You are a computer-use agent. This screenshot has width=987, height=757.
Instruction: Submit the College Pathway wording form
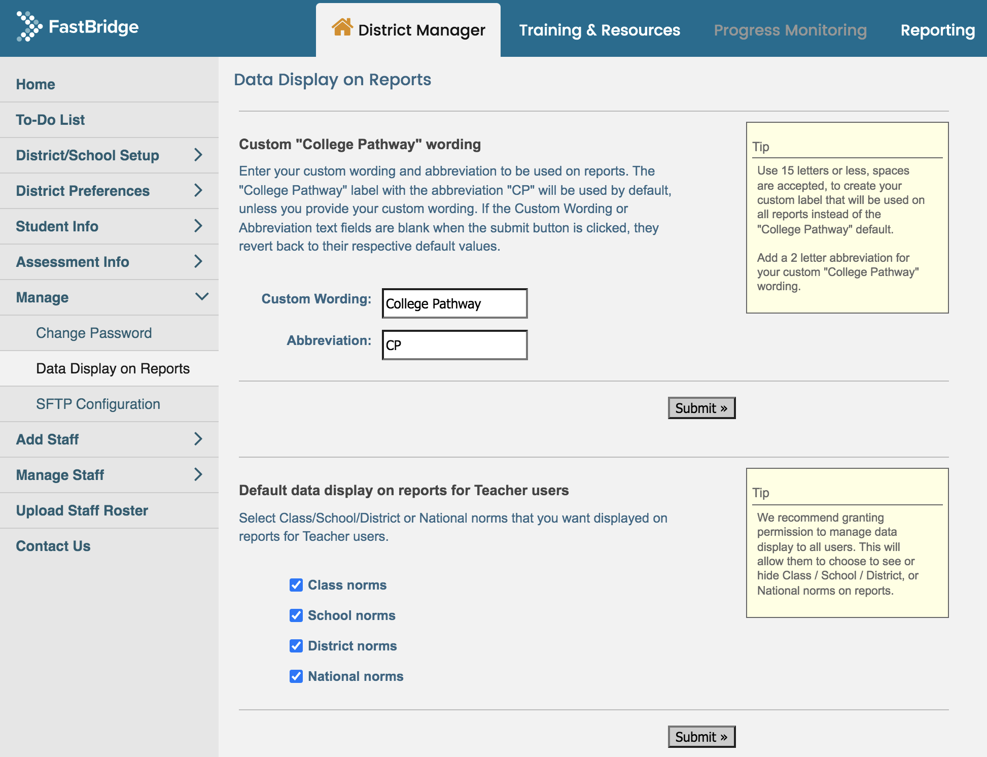(701, 408)
